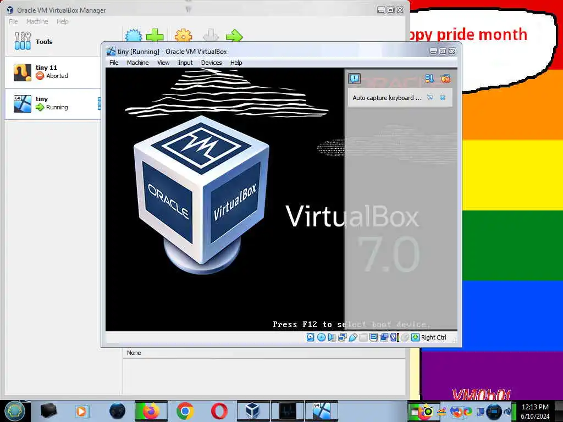Image resolution: width=563 pixels, height=422 pixels.
Task: Click the hard disk indicator in VM status bar
Action: pyautogui.click(x=311, y=337)
